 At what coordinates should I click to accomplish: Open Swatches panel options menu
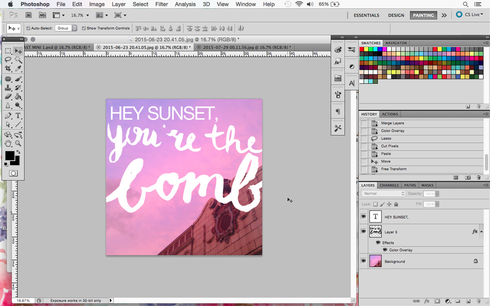click(x=486, y=43)
